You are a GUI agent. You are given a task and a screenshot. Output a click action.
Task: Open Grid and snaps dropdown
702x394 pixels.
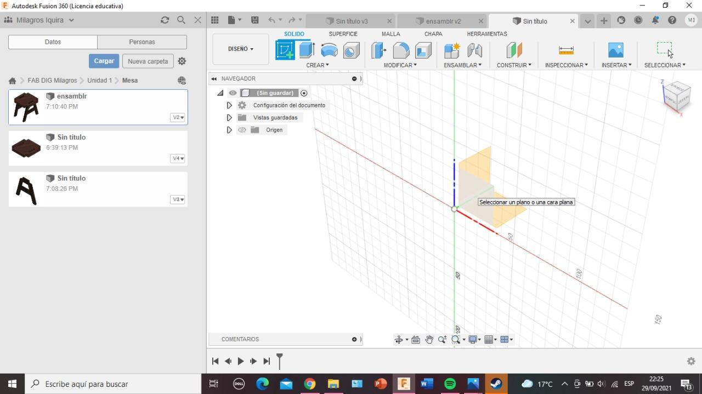(x=490, y=340)
